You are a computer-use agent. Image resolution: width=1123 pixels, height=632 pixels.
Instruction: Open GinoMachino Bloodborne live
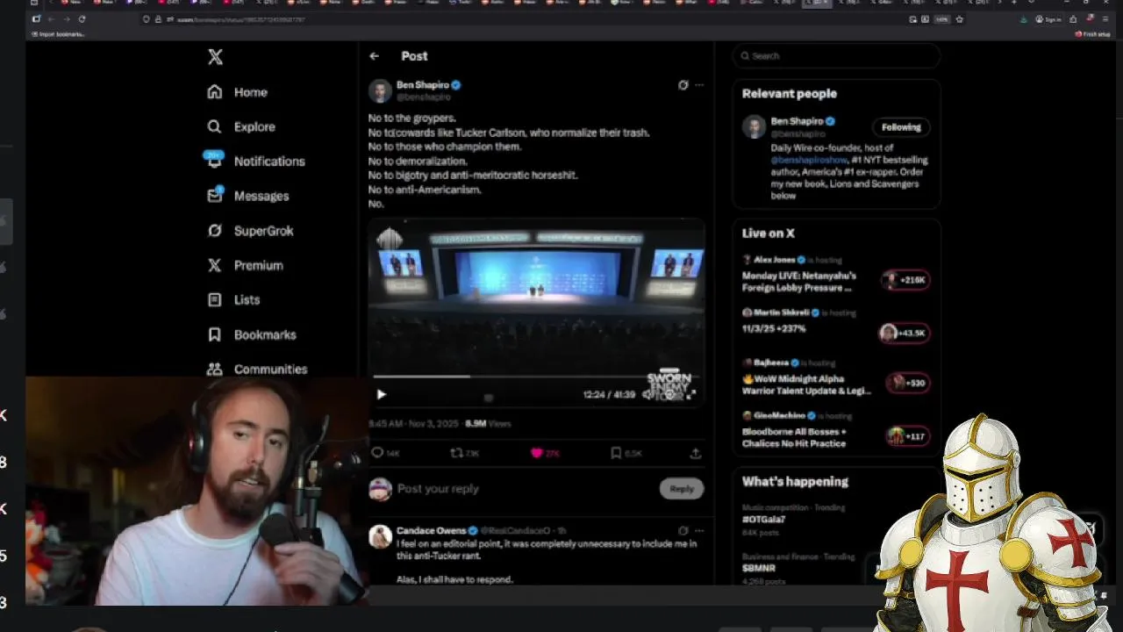(794, 437)
